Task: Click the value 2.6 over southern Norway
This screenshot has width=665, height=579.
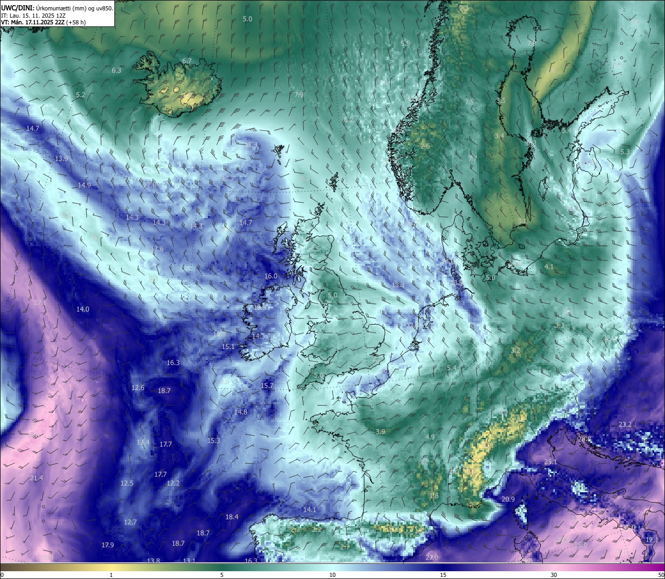Action: 425,146
